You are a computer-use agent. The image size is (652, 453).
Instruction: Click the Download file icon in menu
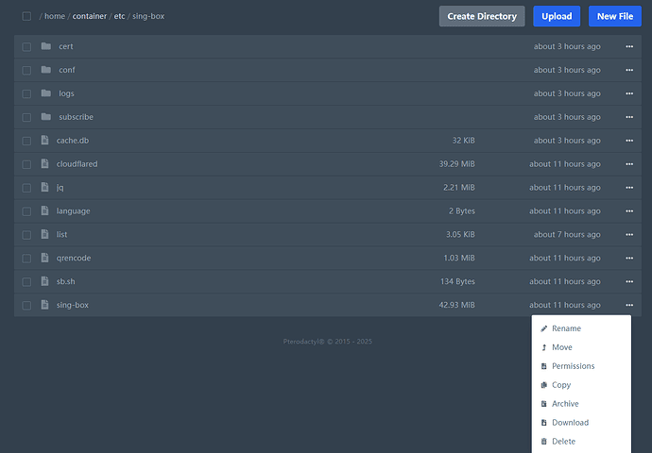pos(543,423)
